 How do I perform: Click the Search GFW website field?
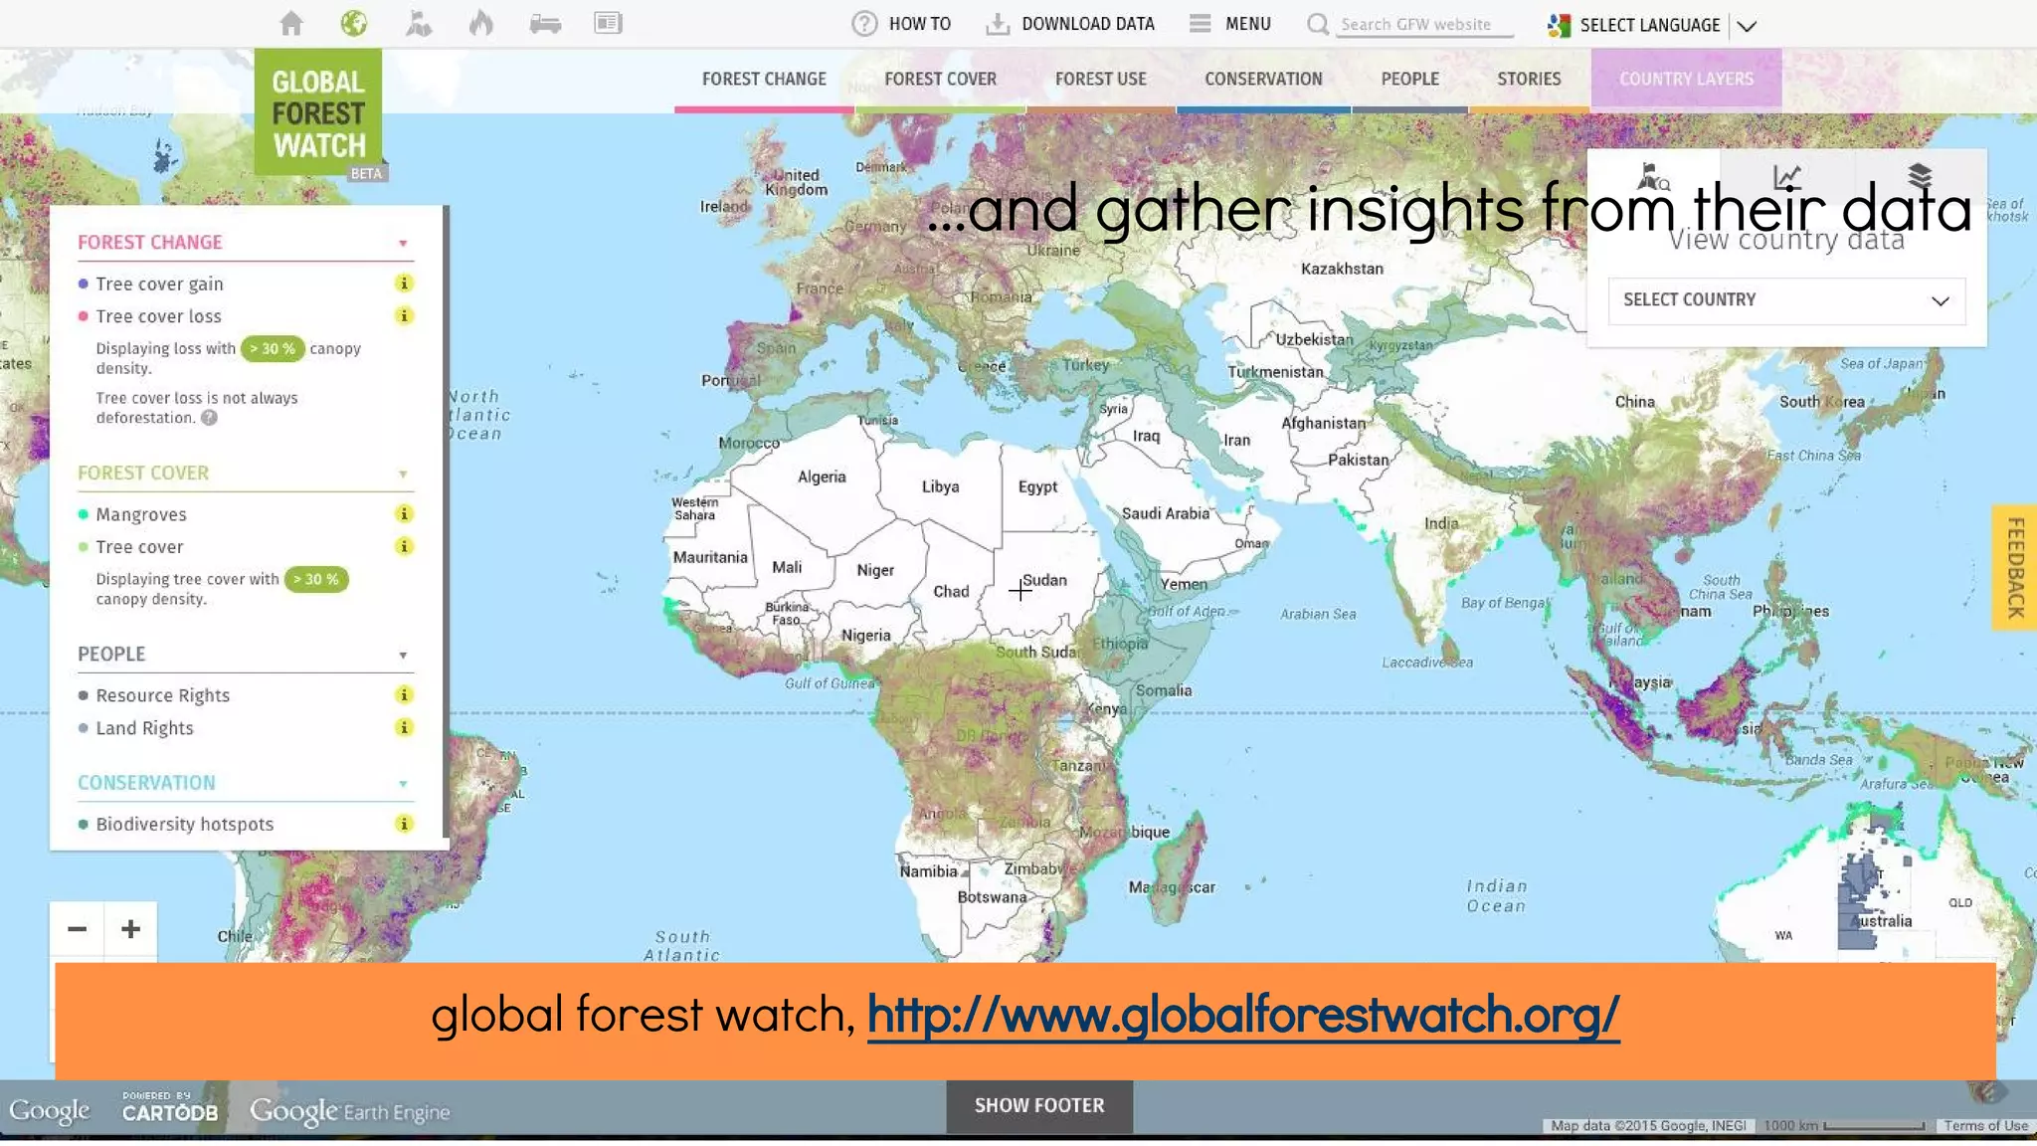pos(1423,25)
